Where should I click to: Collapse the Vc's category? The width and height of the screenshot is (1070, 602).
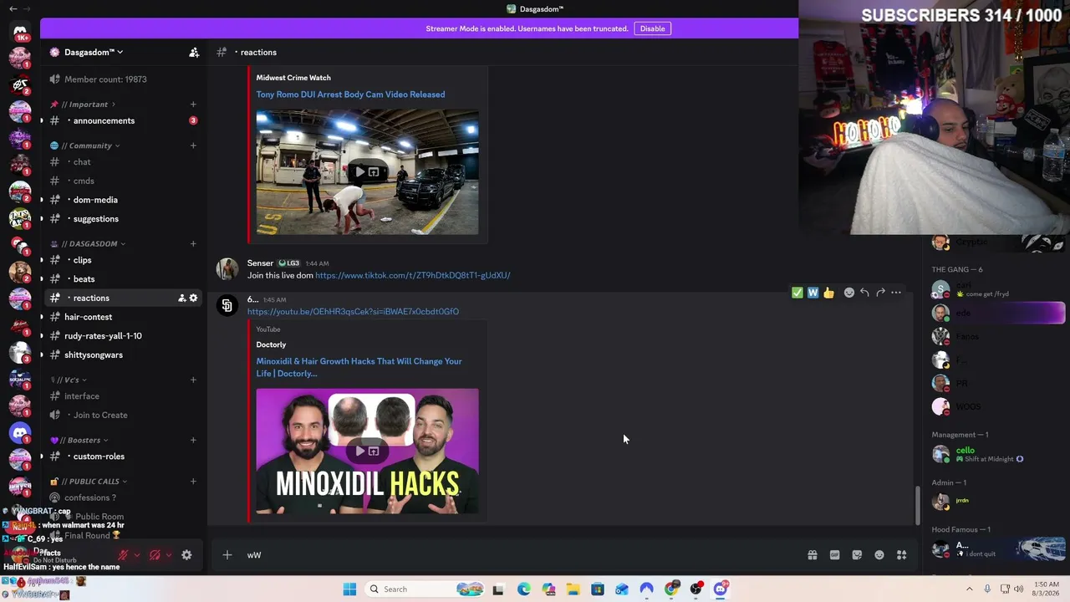coord(68,380)
